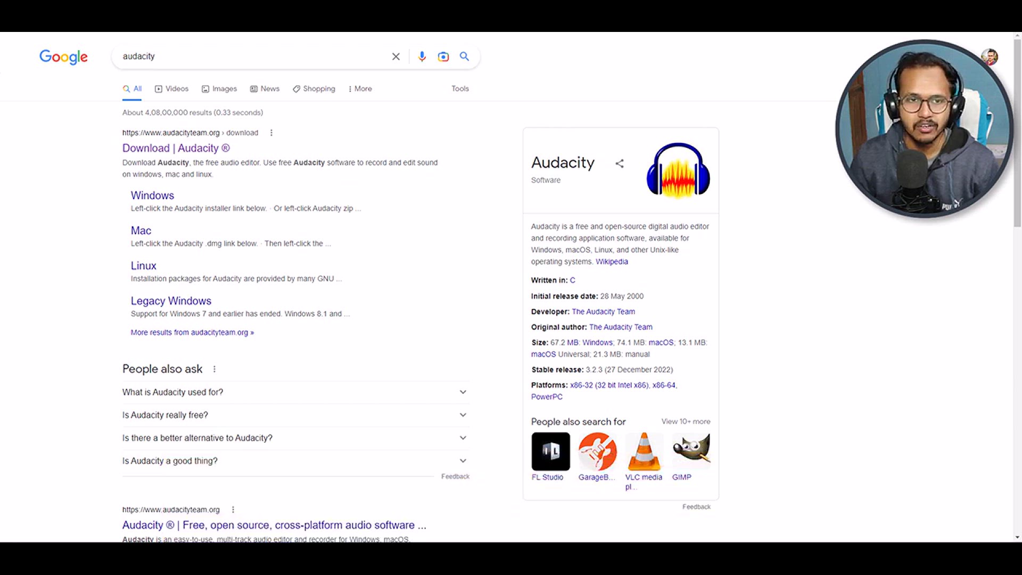The height and width of the screenshot is (575, 1022).
Task: Click The Audacity Team Developer link
Action: pyautogui.click(x=603, y=311)
